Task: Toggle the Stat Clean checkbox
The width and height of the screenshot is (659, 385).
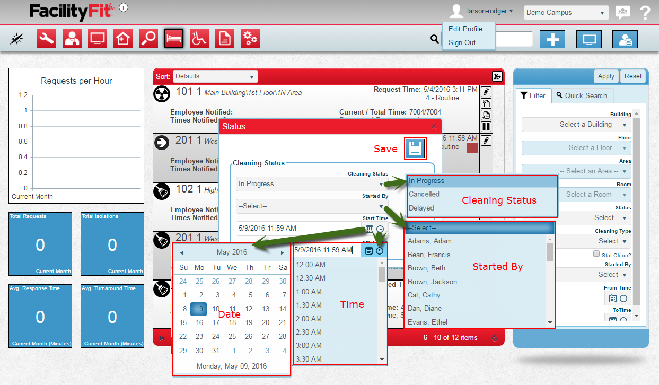Action: (x=596, y=255)
